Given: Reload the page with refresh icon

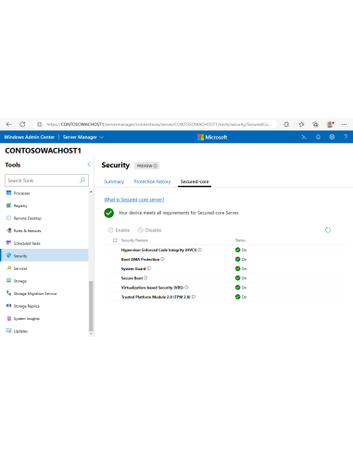Looking at the screenshot, I should click(x=22, y=124).
